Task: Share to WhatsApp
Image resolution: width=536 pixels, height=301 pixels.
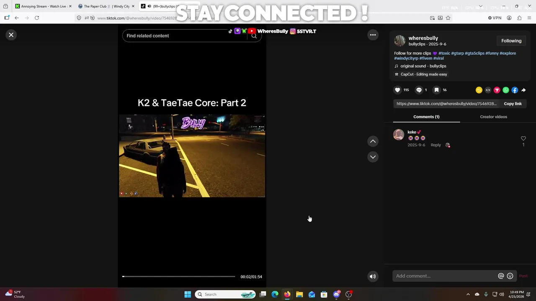Action: 506,90
